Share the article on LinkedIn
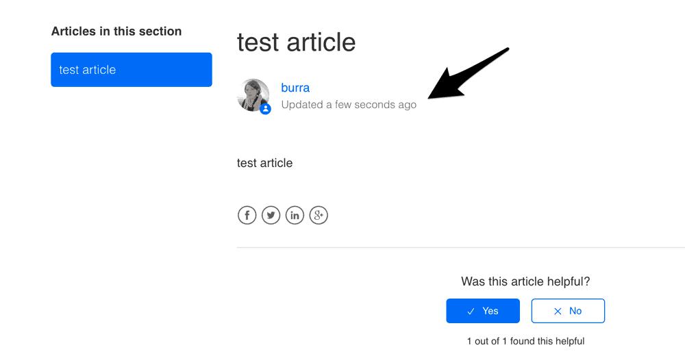685x354 pixels. click(295, 215)
